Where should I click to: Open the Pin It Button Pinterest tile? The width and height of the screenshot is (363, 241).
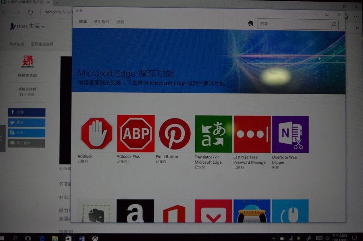pos(175,134)
